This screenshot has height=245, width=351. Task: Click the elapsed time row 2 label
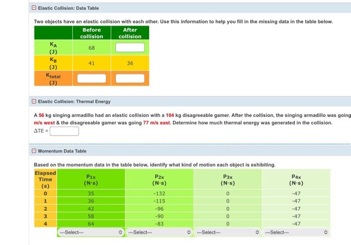point(45,209)
